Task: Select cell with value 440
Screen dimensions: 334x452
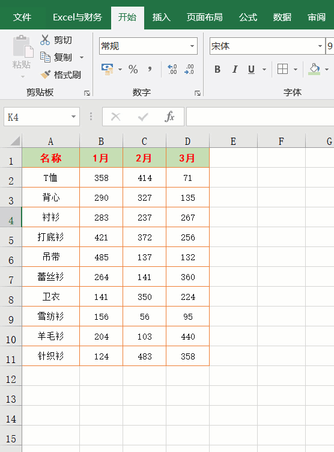Action: (x=187, y=336)
